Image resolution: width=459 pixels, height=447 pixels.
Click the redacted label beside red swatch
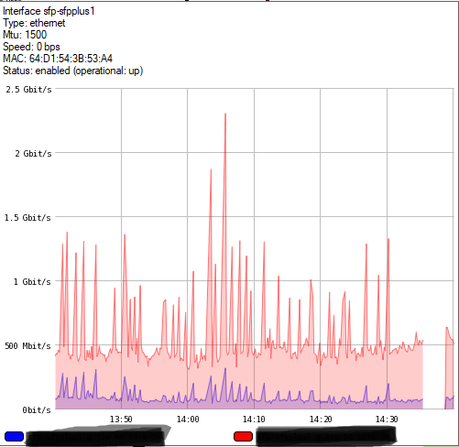tap(326, 436)
